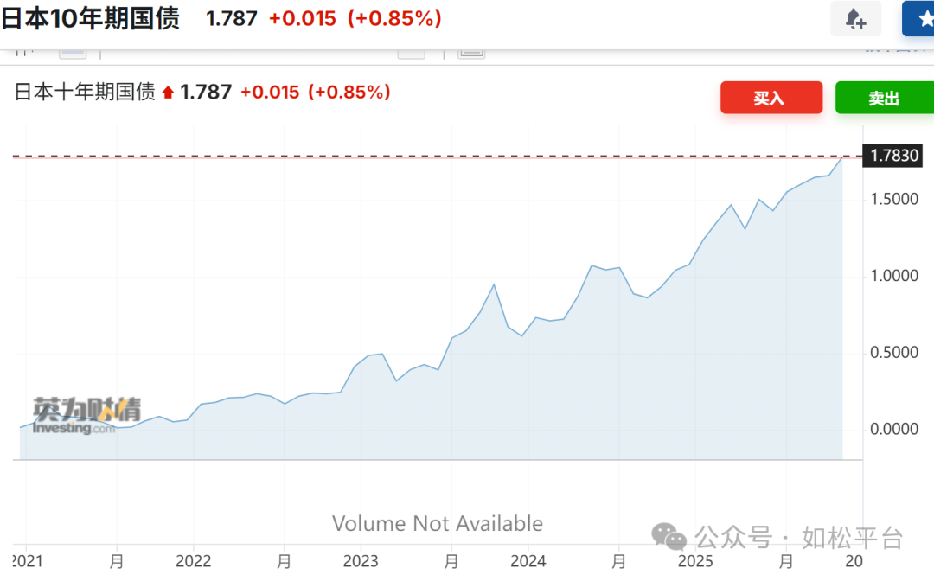Click the Volume Not Available text

click(x=438, y=524)
